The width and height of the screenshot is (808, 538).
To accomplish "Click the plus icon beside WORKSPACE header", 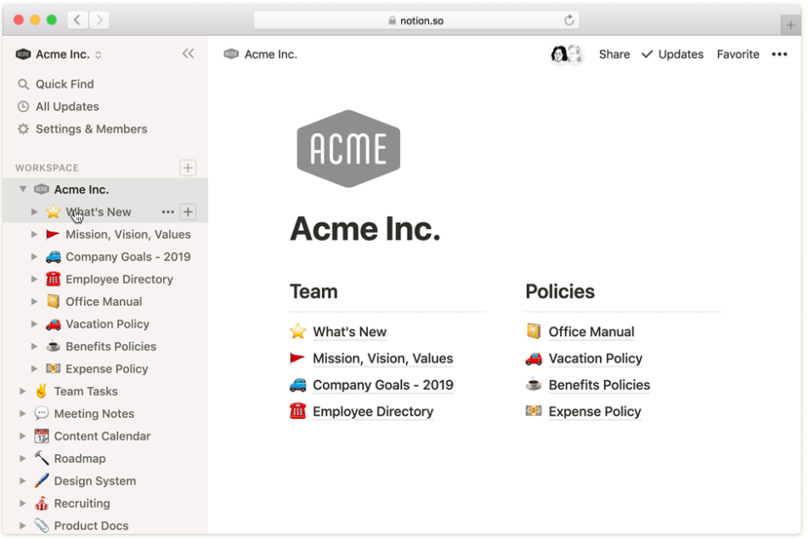I will 188,168.
